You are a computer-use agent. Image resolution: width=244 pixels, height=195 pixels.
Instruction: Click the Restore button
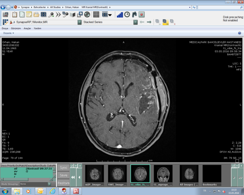click(63, 183)
